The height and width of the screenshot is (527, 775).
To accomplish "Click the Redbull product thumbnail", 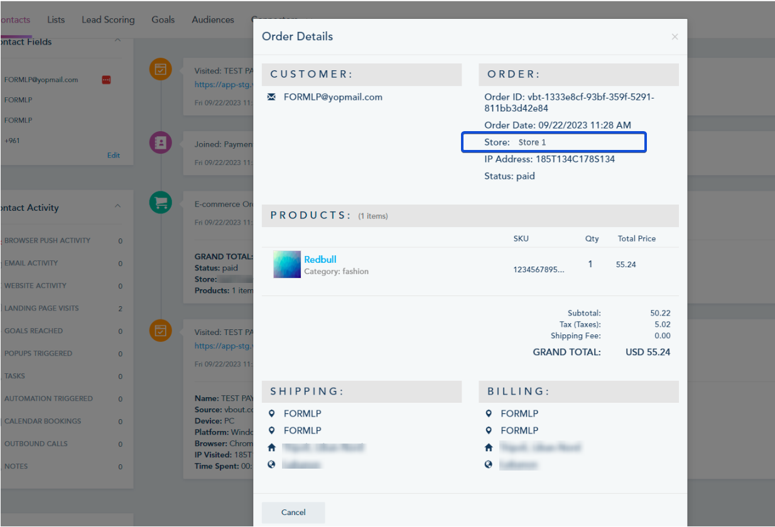I will point(287,264).
